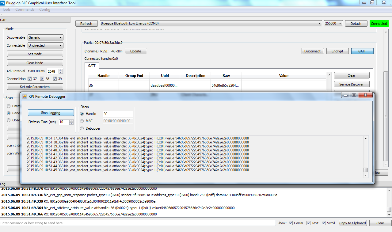Click the main panel vertical scrollbar
392x232 pixels.
386,116
